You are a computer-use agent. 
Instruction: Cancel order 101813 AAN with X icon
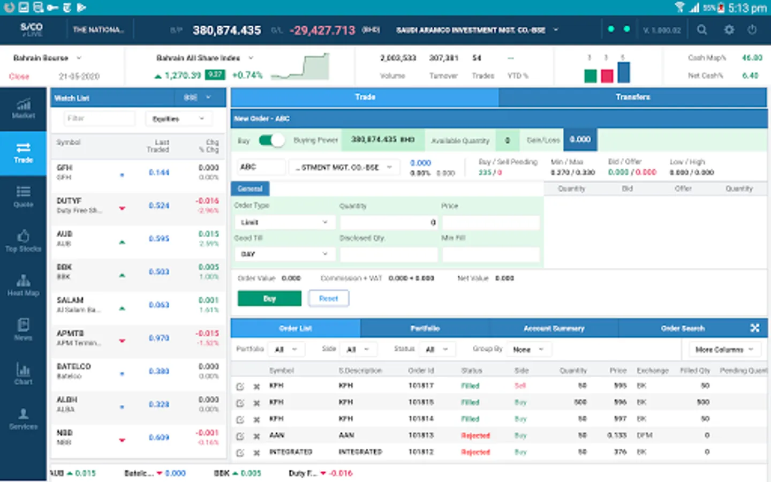click(x=256, y=436)
